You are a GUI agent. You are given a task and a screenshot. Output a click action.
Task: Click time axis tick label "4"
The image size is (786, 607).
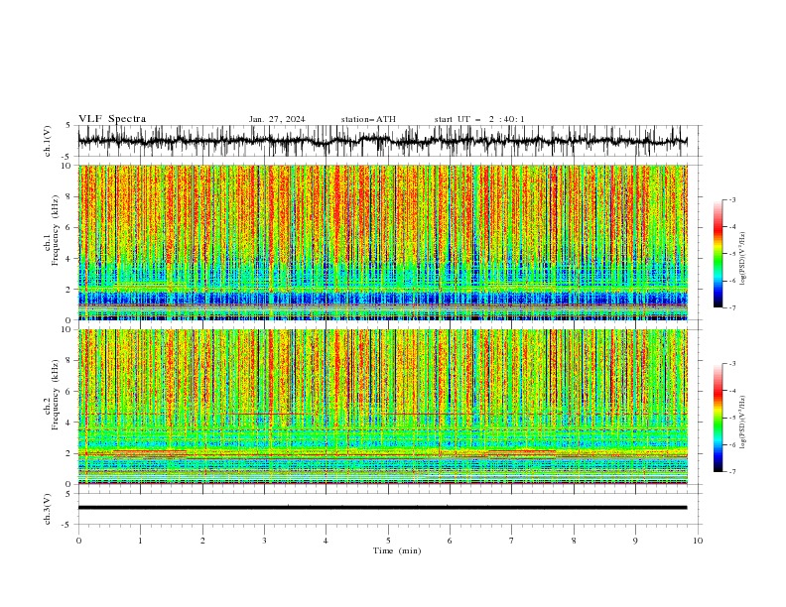tap(326, 541)
